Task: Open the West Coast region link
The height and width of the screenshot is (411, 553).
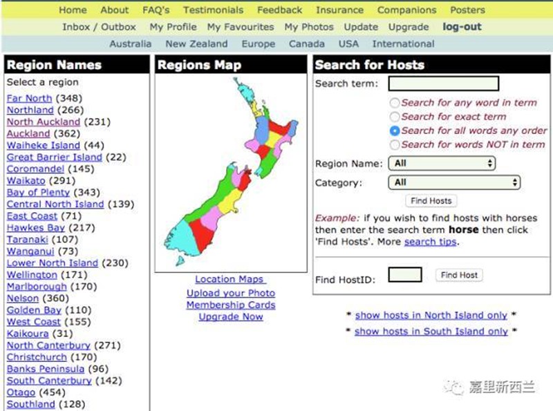Action: click(33, 322)
